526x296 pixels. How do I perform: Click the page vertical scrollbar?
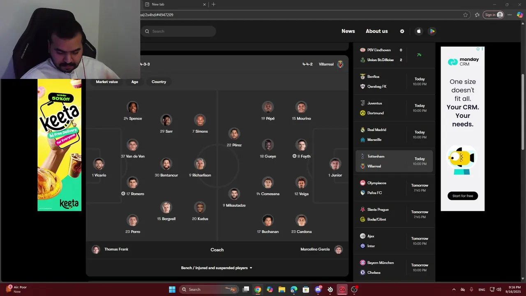click(x=523, y=111)
